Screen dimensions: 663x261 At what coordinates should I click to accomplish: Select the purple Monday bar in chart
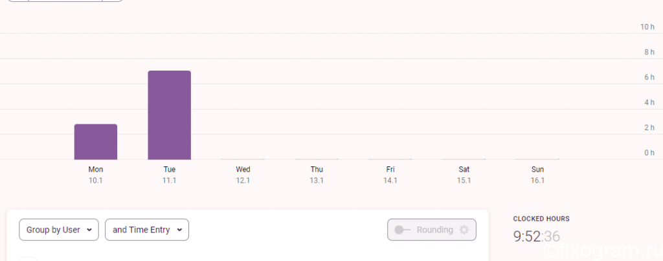[96, 142]
